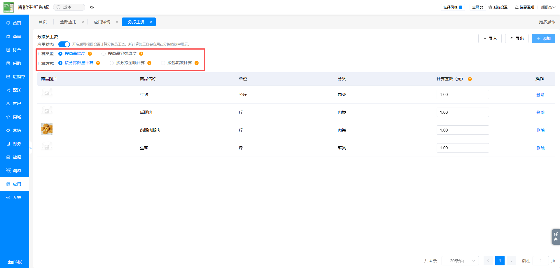Image resolution: width=560 pixels, height=268 pixels.
Task: Click help icon next to 按包裹数计算
Action: pyautogui.click(x=197, y=63)
